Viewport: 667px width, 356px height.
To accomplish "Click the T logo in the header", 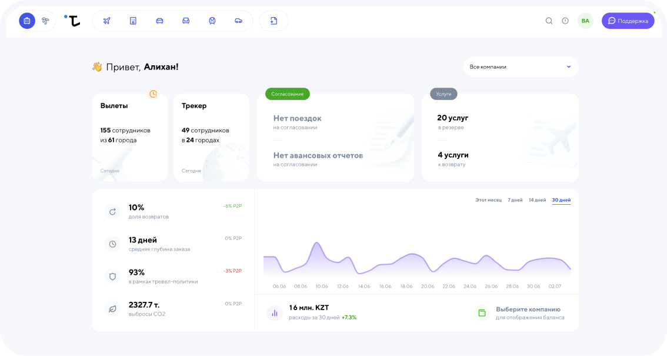I will 73,21.
